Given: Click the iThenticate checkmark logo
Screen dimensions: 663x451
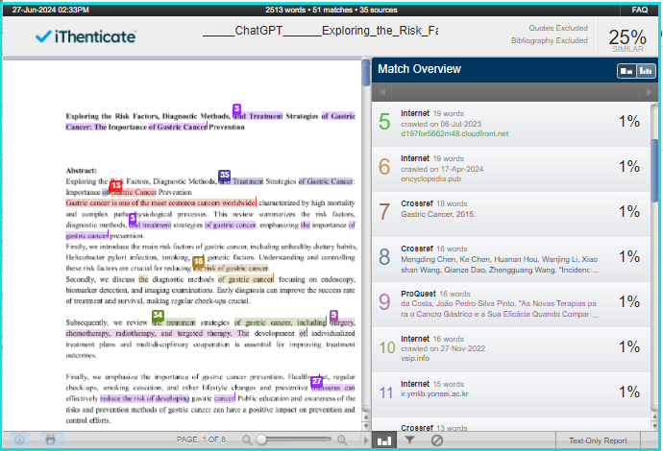Looking at the screenshot, I should 86,37.
